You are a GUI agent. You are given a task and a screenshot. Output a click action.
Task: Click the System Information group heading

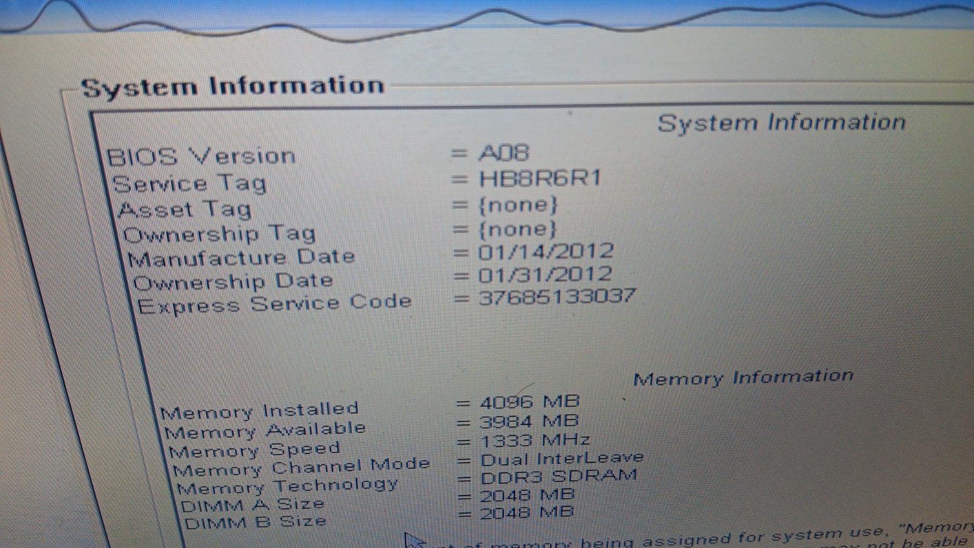(233, 86)
